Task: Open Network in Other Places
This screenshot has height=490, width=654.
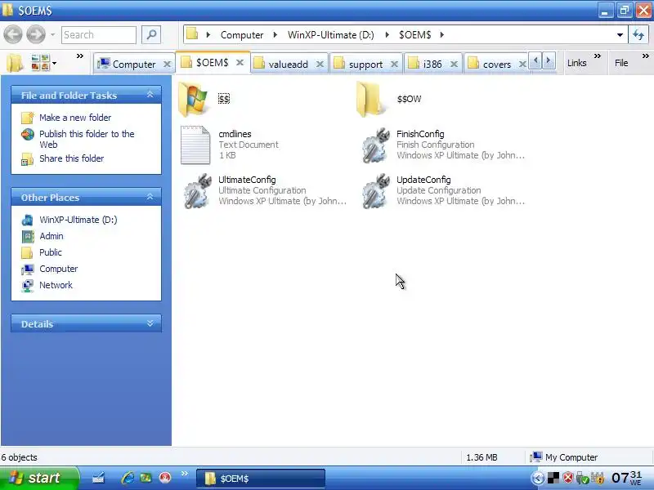Action: tap(56, 285)
